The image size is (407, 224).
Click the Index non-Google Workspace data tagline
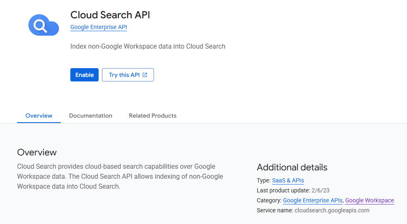coord(148,47)
